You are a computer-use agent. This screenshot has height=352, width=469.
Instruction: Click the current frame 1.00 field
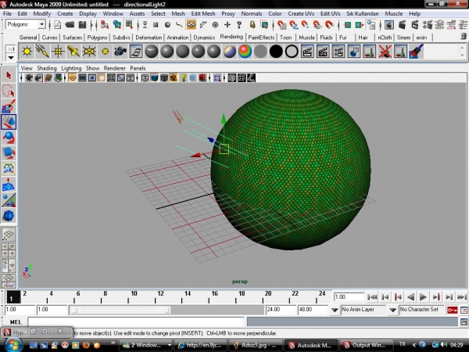[349, 297]
